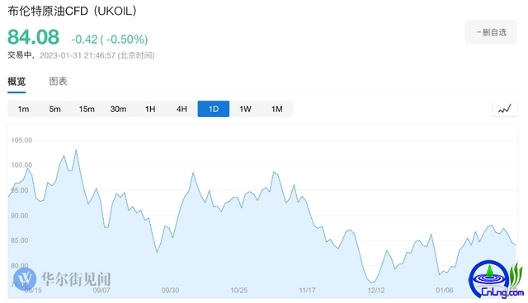Switch chart to 1M interval
528x303 pixels.
pyautogui.click(x=277, y=110)
